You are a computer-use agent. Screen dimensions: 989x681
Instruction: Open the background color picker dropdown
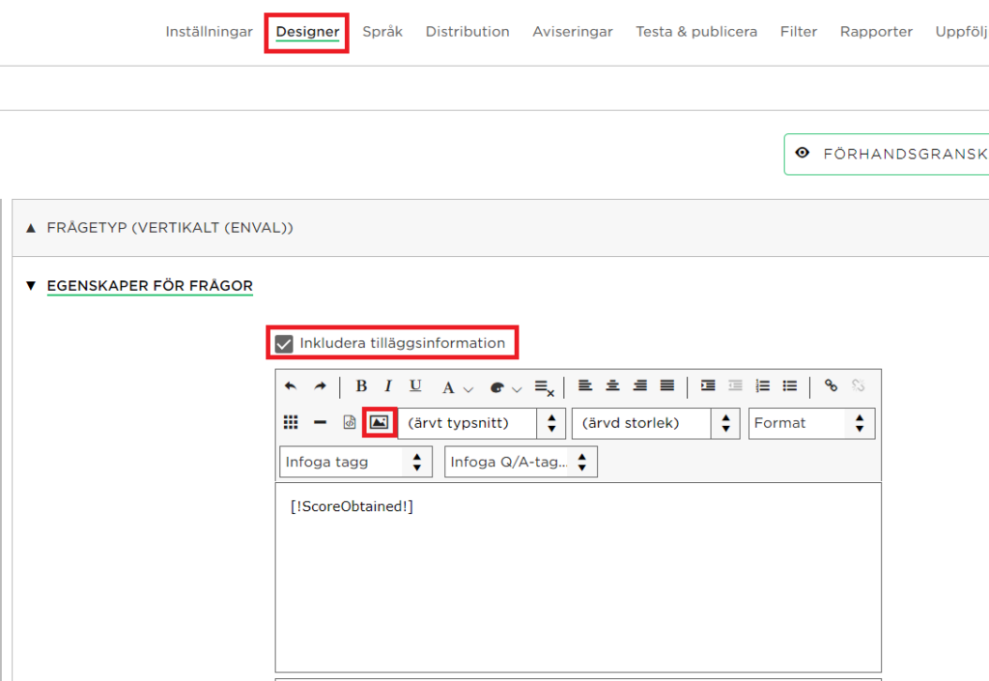pos(505,387)
